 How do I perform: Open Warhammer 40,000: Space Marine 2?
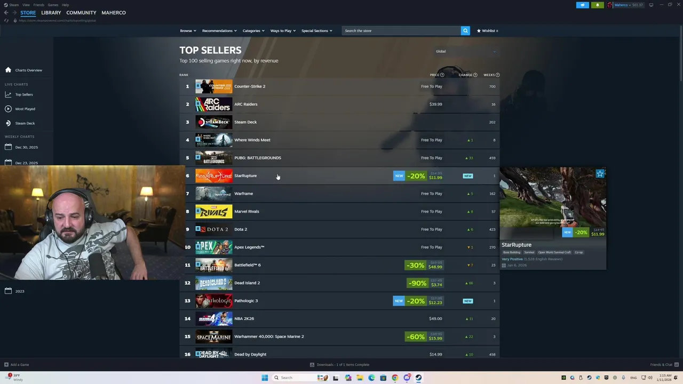tap(339, 337)
